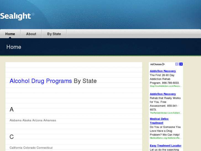Click the AdChoices arrow icon
201x151 pixels.
click(163, 64)
